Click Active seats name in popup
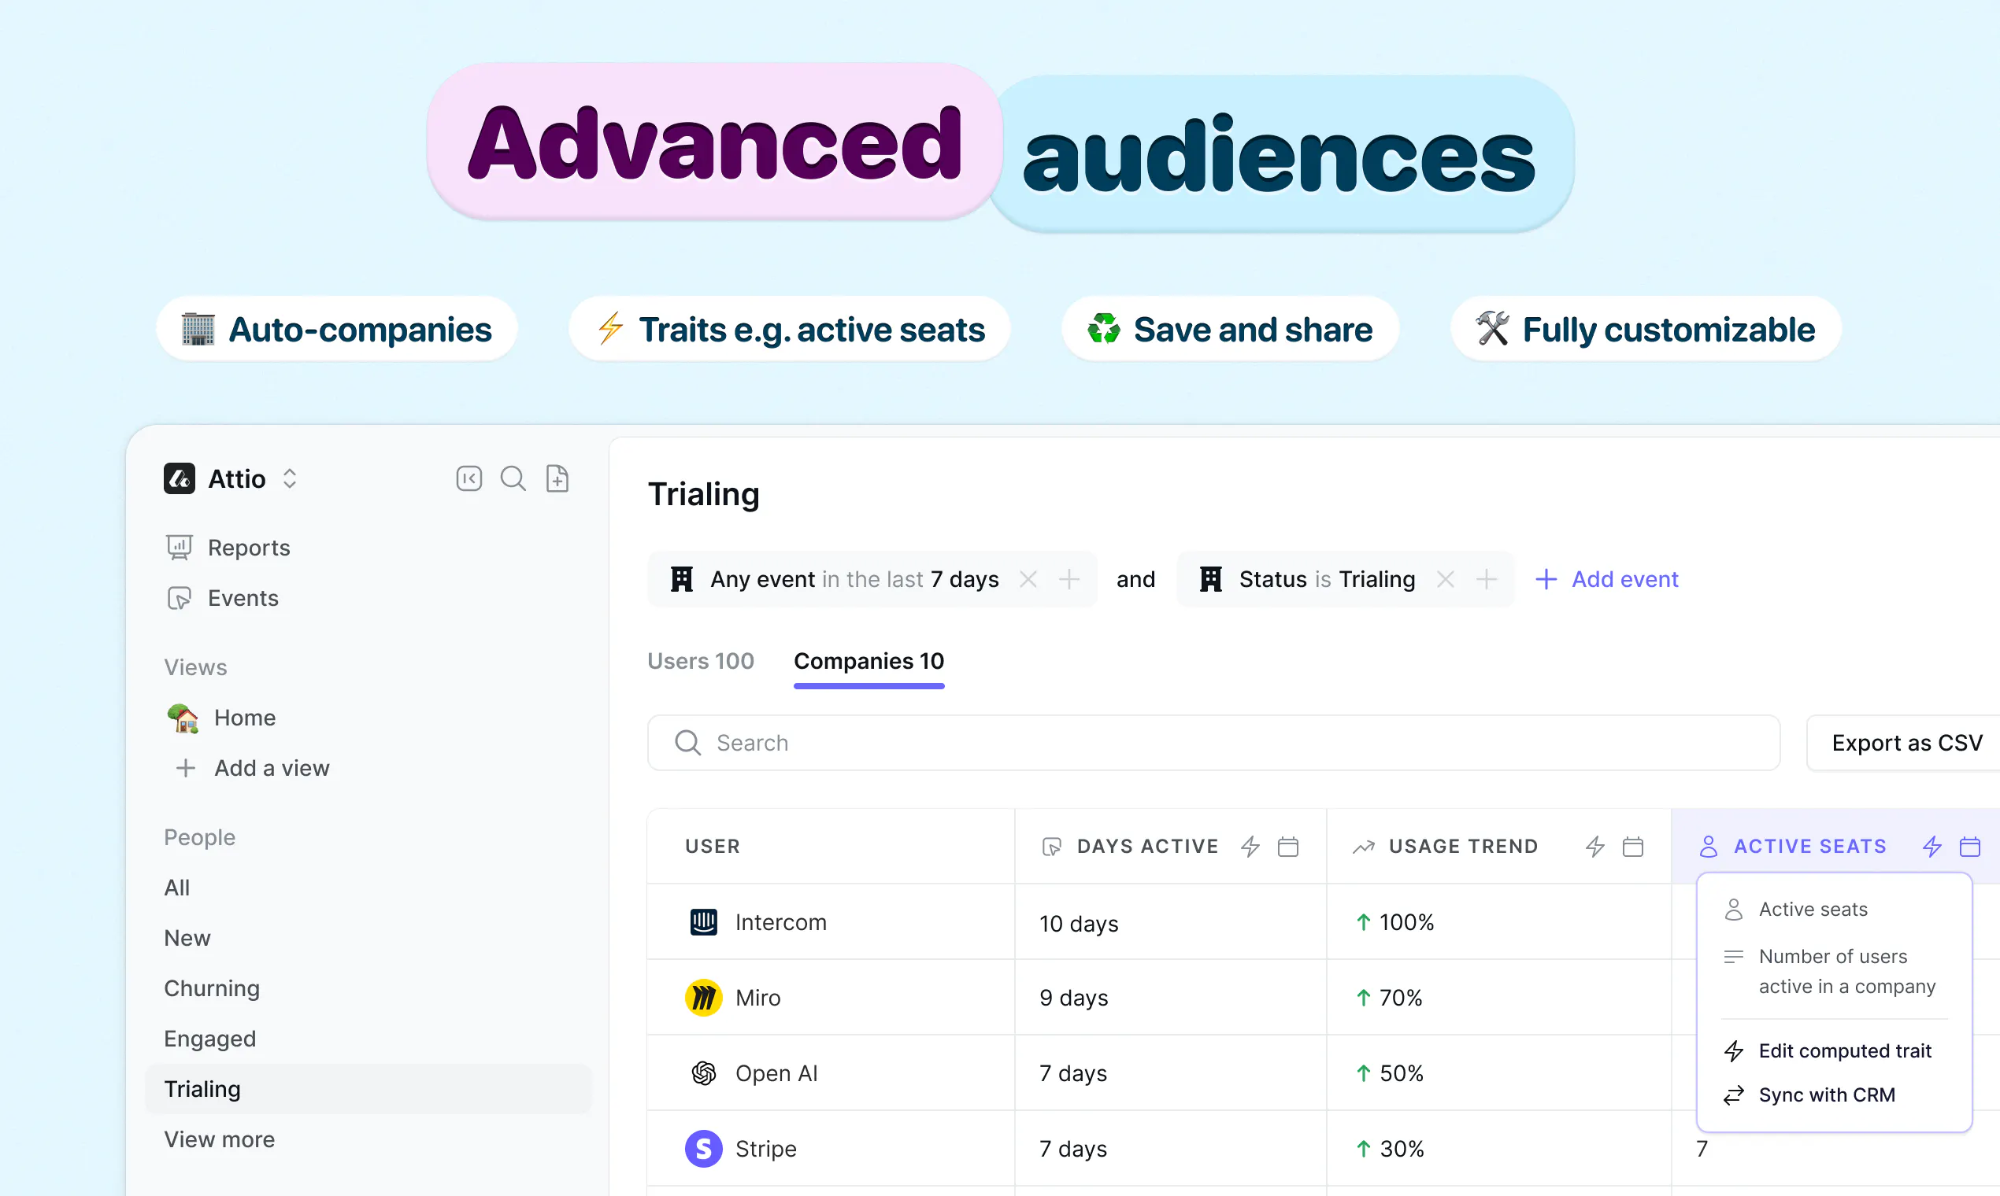2000x1196 pixels. tap(1813, 909)
